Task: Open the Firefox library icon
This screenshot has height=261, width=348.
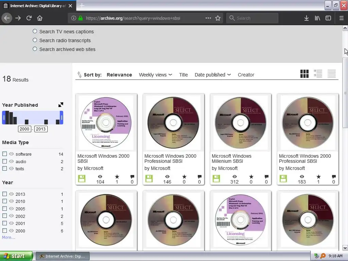Action: [317, 18]
